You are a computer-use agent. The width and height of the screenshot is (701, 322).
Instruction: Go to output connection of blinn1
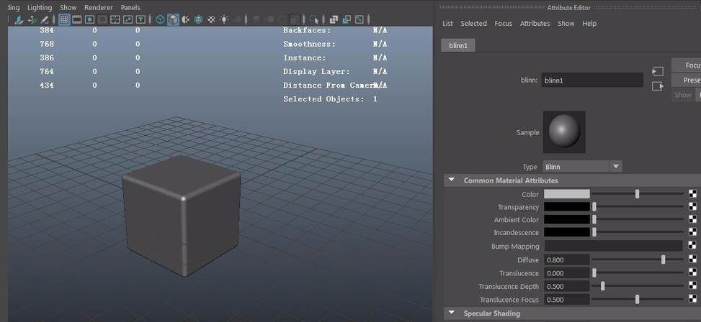point(657,86)
